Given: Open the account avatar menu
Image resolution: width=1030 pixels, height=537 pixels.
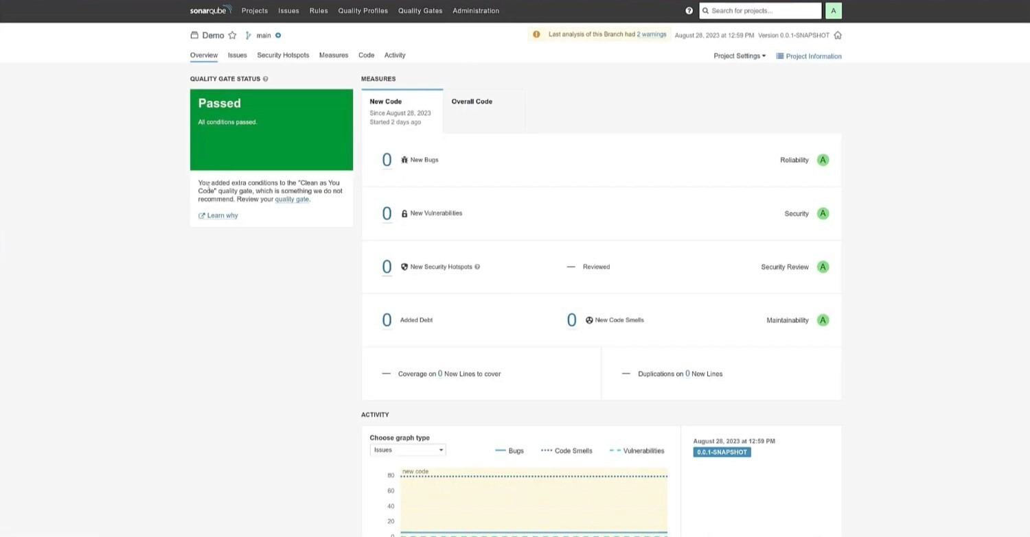Looking at the screenshot, I should 833,10.
